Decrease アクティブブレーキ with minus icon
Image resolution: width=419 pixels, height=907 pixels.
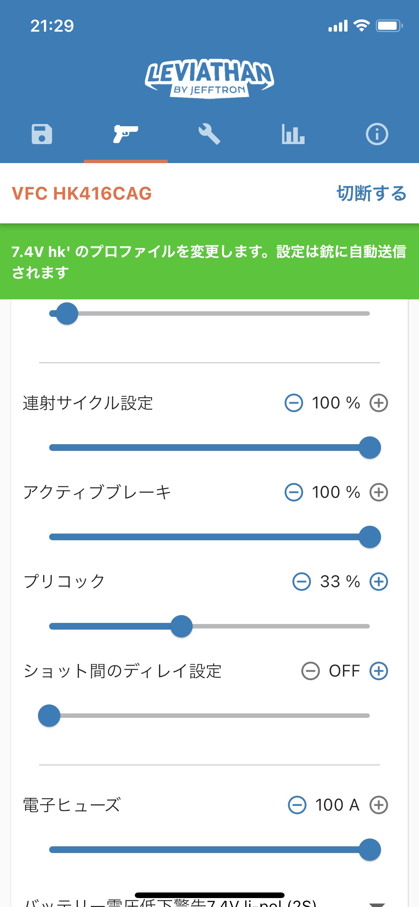pyautogui.click(x=294, y=492)
